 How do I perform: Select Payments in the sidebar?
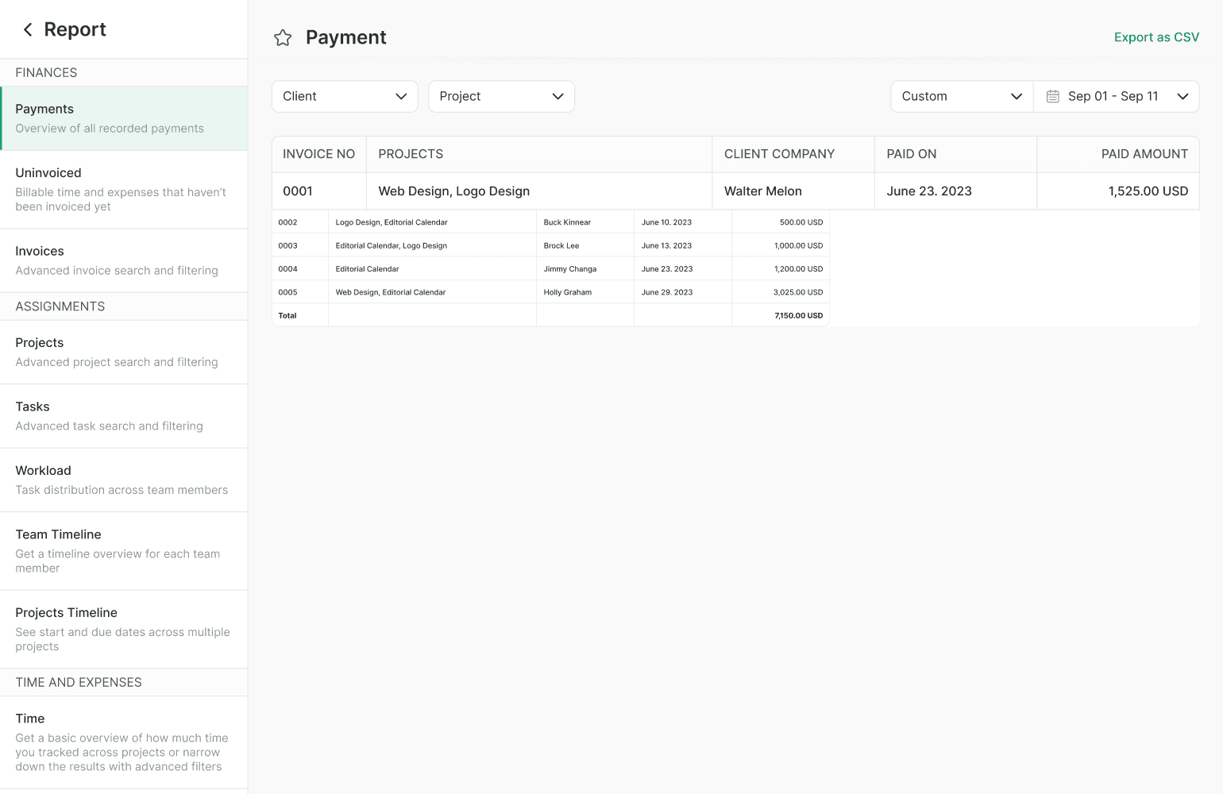click(x=124, y=118)
